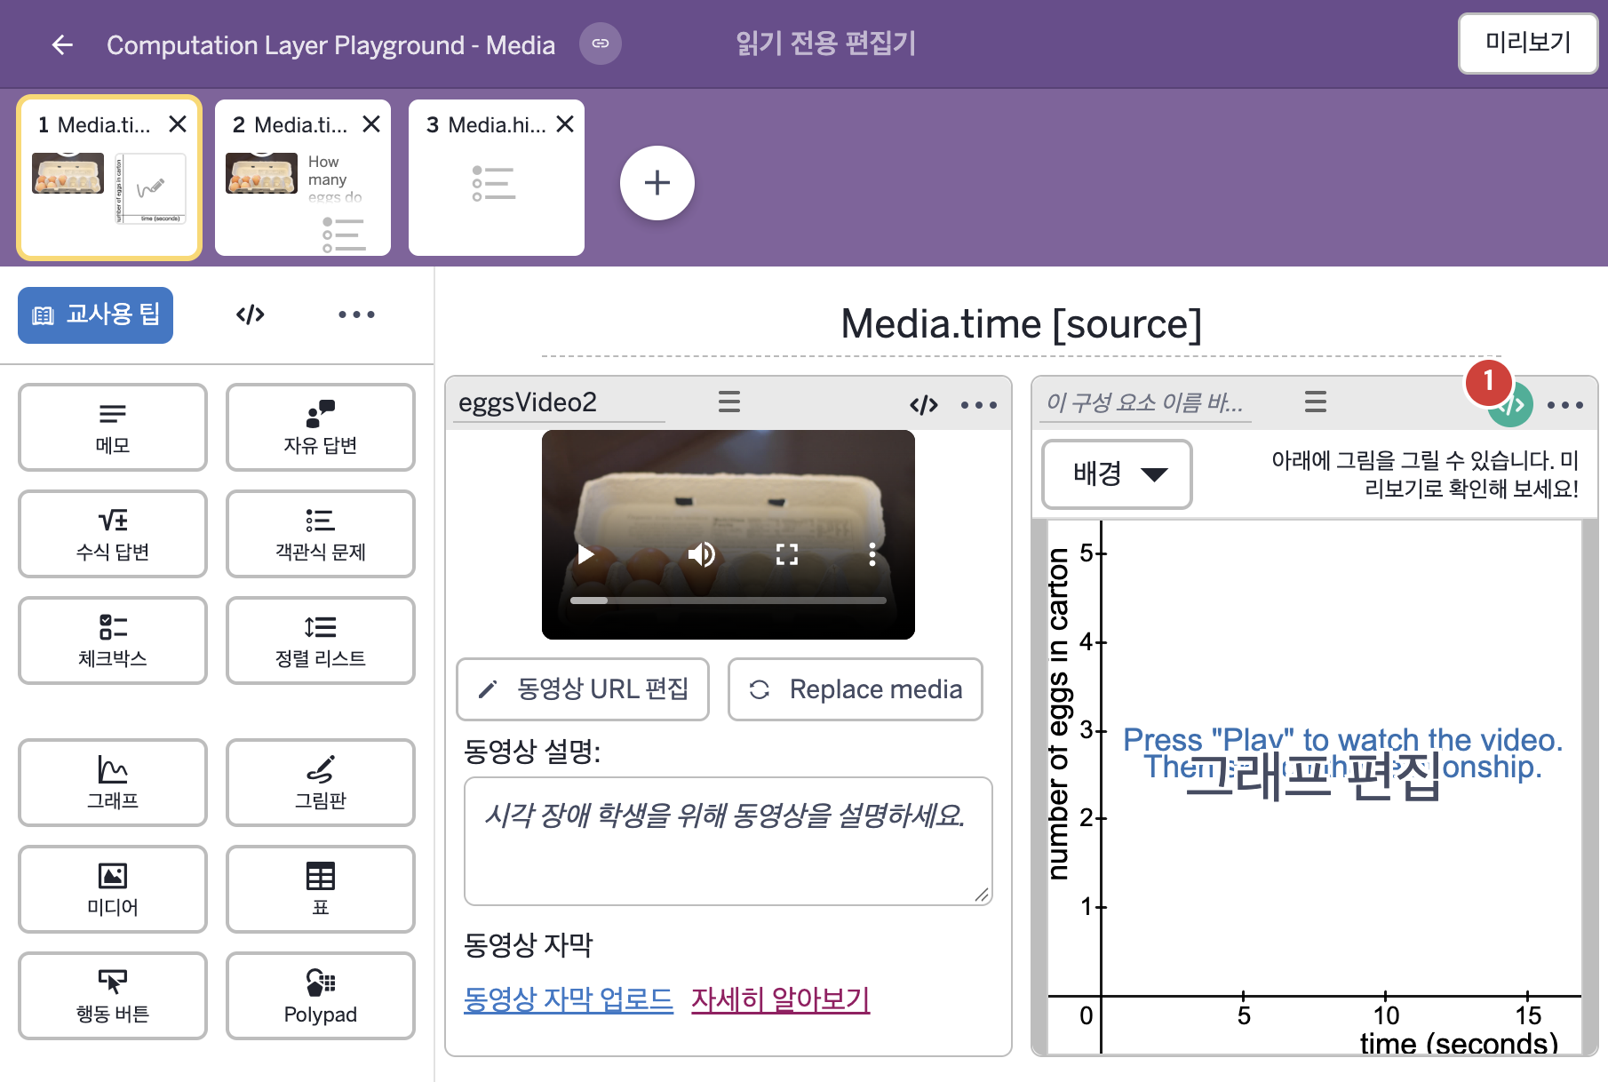This screenshot has width=1608, height=1082.
Task: Add a 메모 note component
Action: tap(113, 427)
